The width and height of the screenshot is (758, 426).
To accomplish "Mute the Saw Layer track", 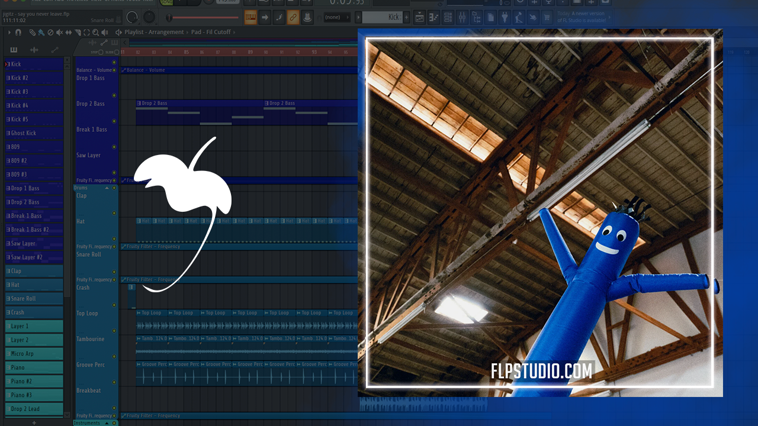I will tap(114, 173).
